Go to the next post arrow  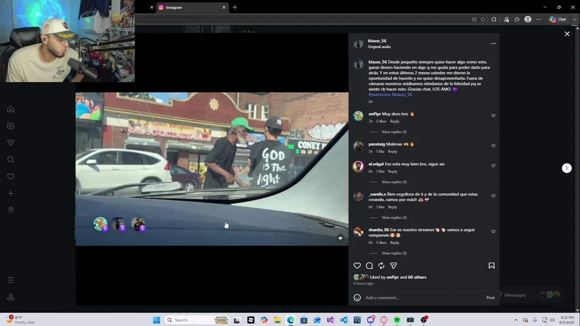point(566,168)
